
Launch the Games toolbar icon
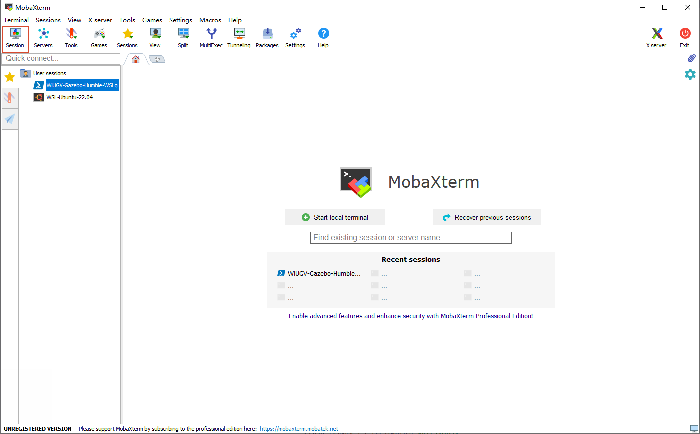99,39
